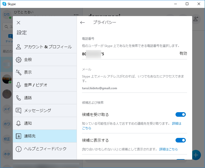The height and width of the screenshot is (168, 205).
Task: Open アカウント & プロフィール settings via its person icon
Action: [18, 47]
